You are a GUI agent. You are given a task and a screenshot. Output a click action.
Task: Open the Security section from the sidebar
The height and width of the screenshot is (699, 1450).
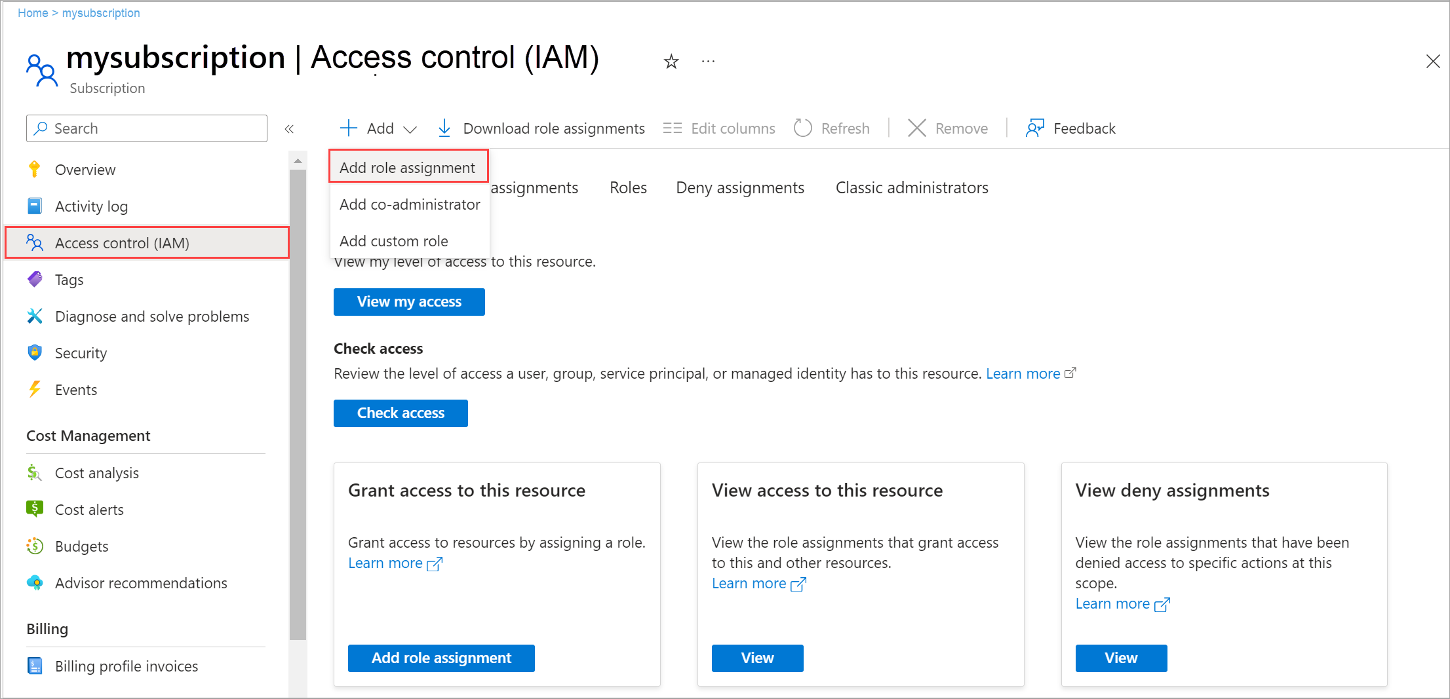(81, 352)
